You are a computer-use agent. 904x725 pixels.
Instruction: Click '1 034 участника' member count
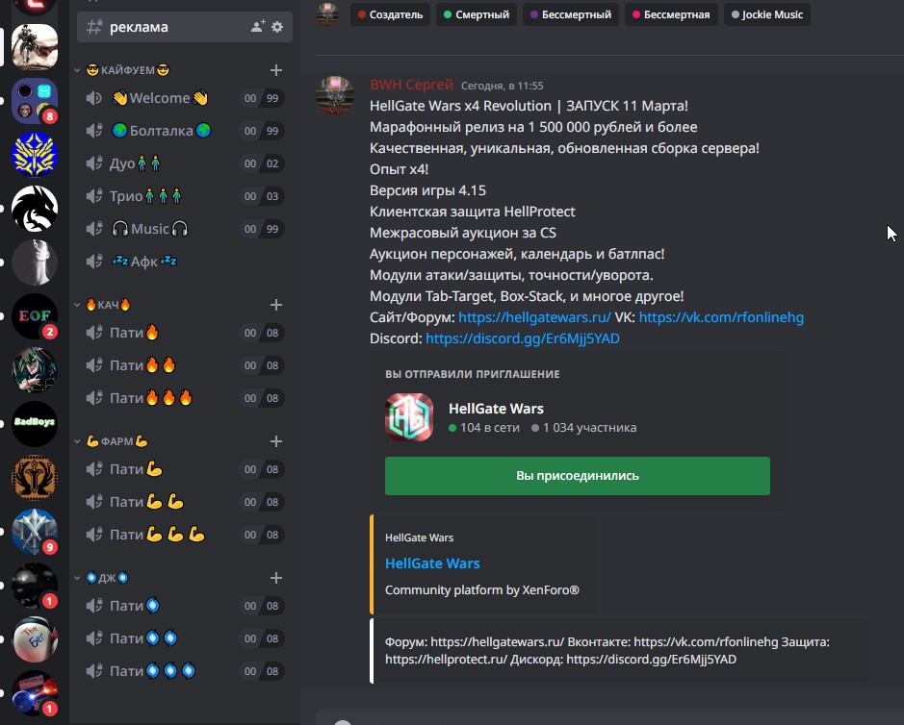point(584,428)
